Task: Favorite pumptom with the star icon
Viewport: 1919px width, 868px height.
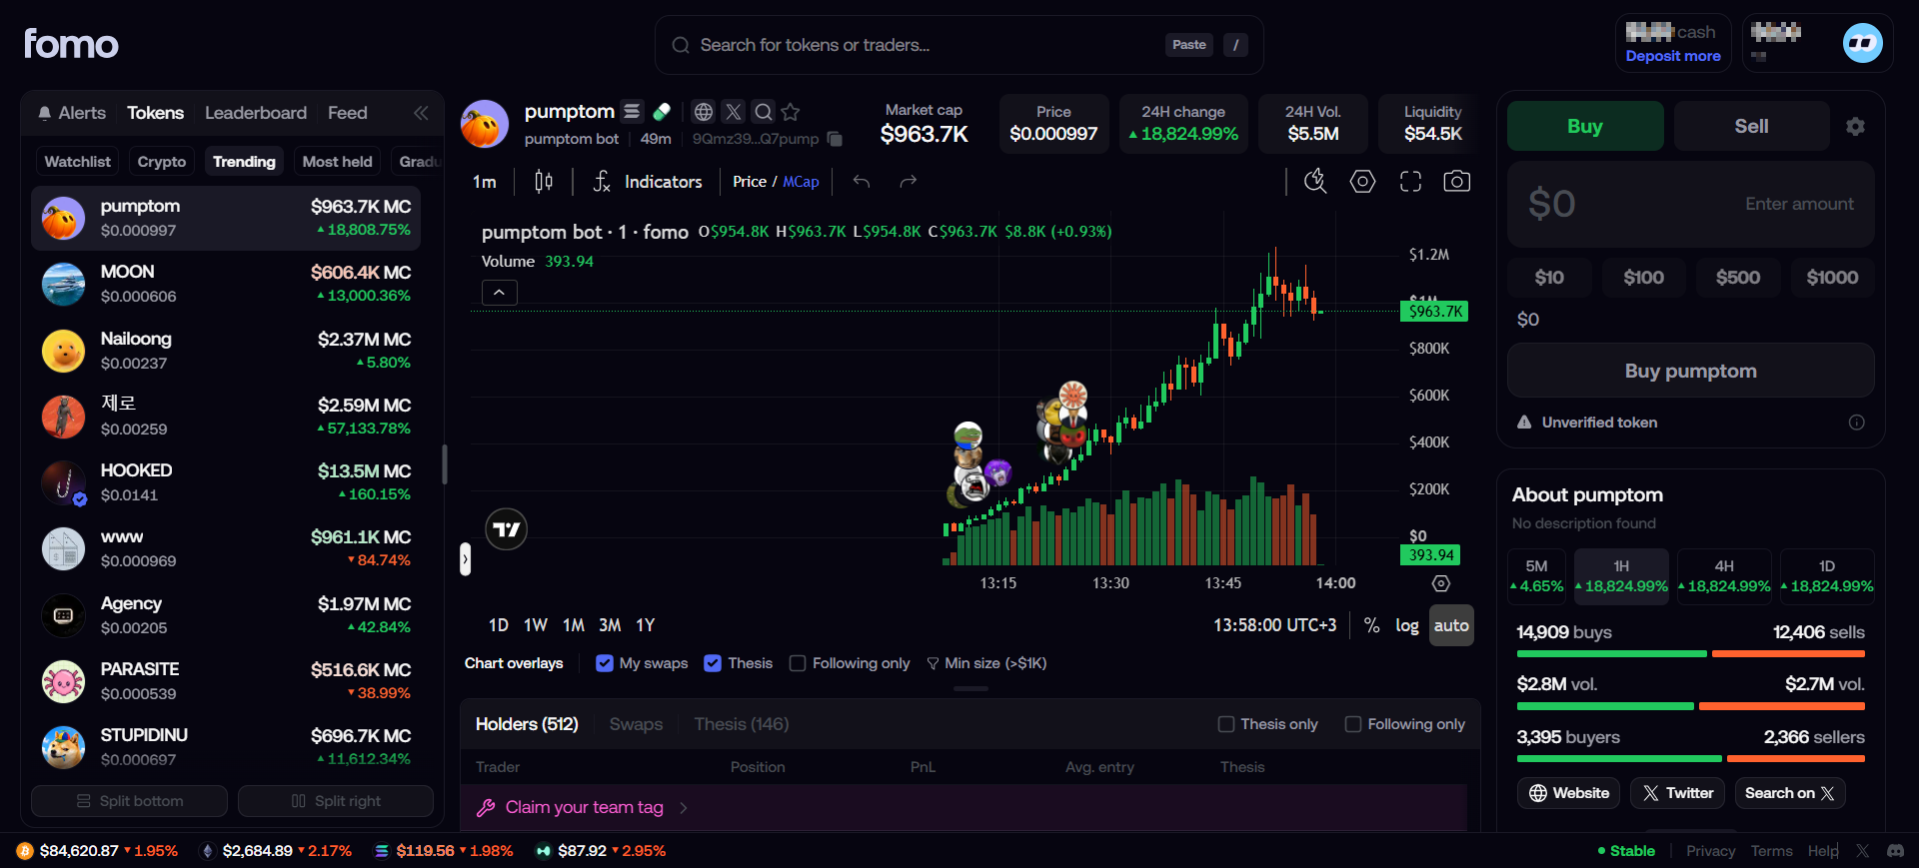Action: coord(791,112)
